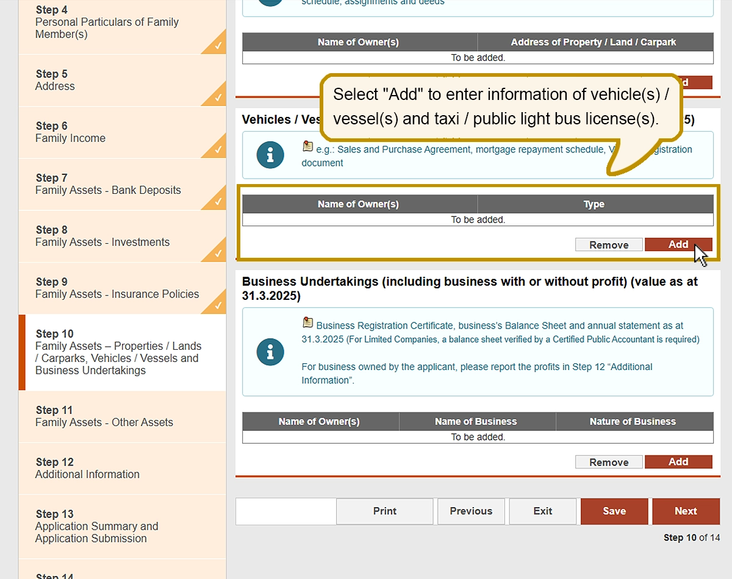Screen dimensions: 732x579
Task: Open Step 8 Family Assets - Investments
Action: pos(122,236)
